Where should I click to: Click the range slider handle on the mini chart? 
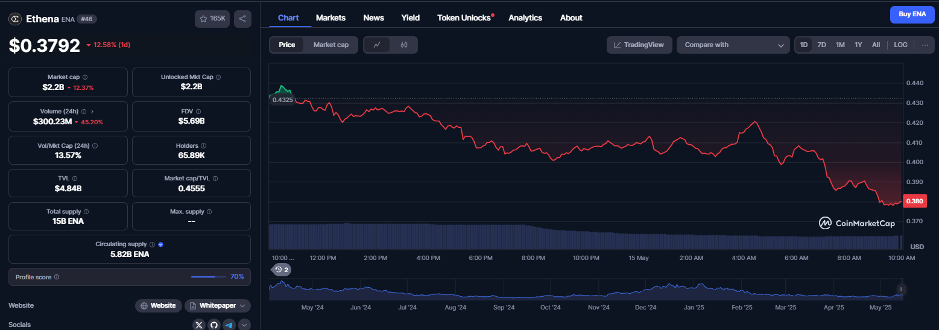(x=901, y=290)
